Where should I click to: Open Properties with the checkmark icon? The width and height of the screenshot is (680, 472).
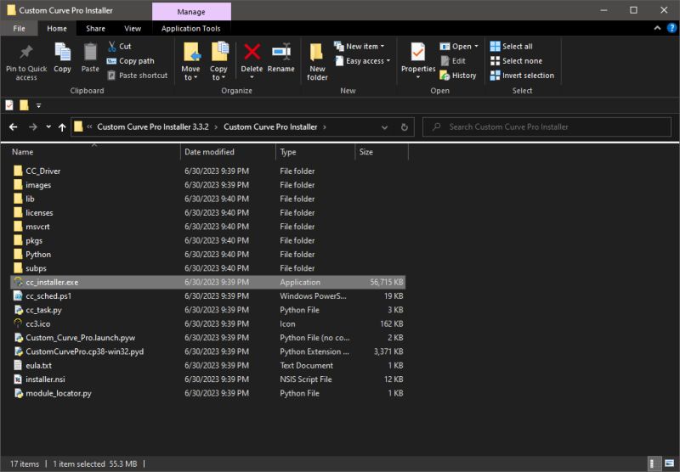[418, 53]
